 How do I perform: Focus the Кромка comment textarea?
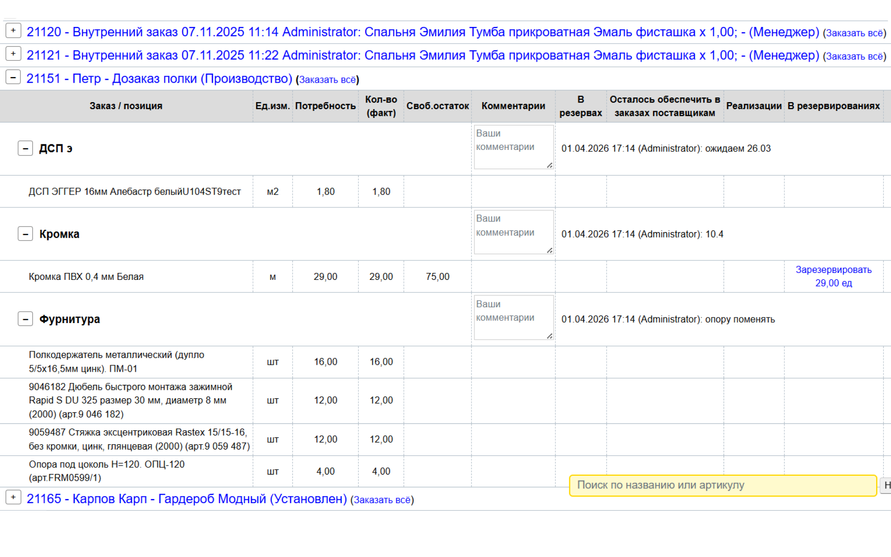point(513,232)
